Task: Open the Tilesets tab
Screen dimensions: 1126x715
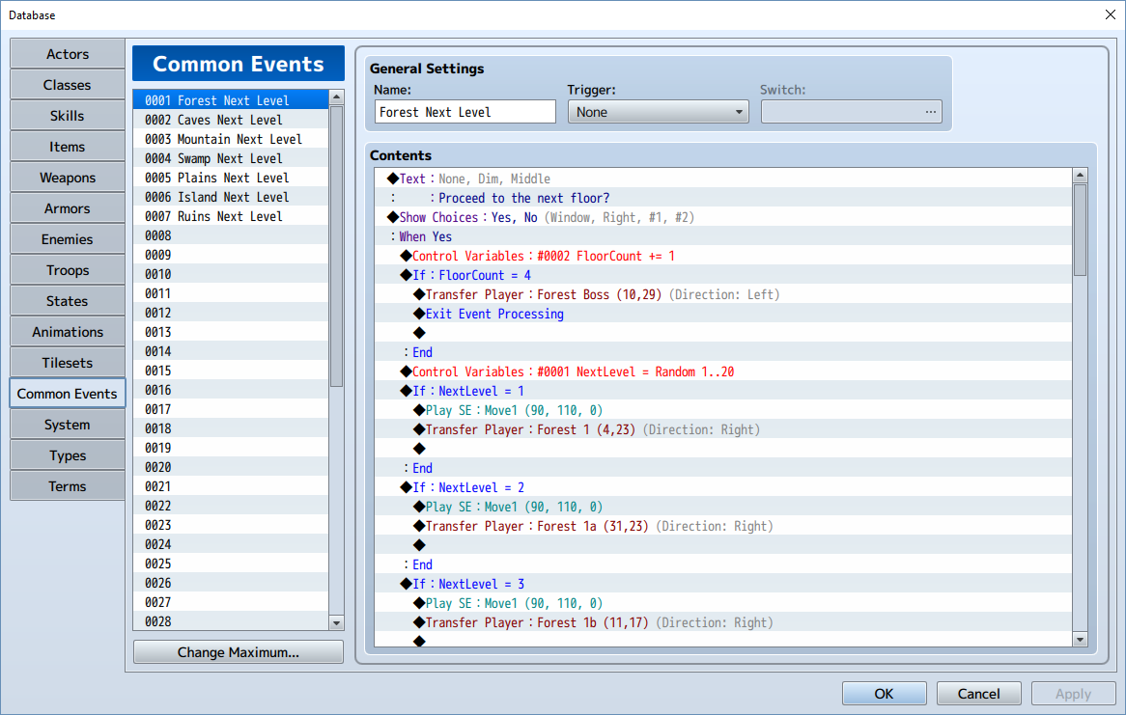Action: [68, 363]
